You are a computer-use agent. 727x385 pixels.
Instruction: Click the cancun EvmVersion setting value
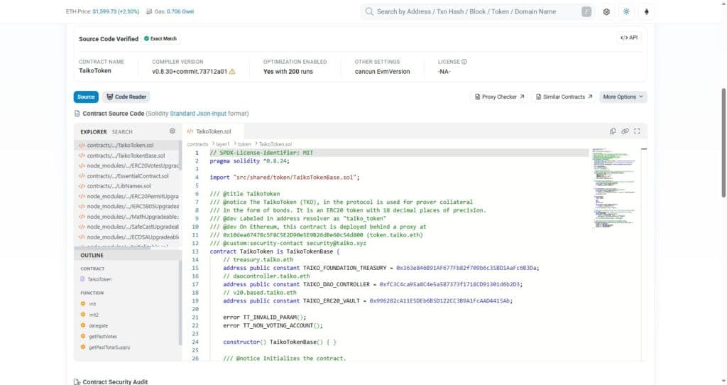(383, 72)
